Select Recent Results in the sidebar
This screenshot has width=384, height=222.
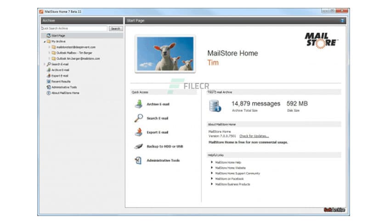[x=61, y=81]
